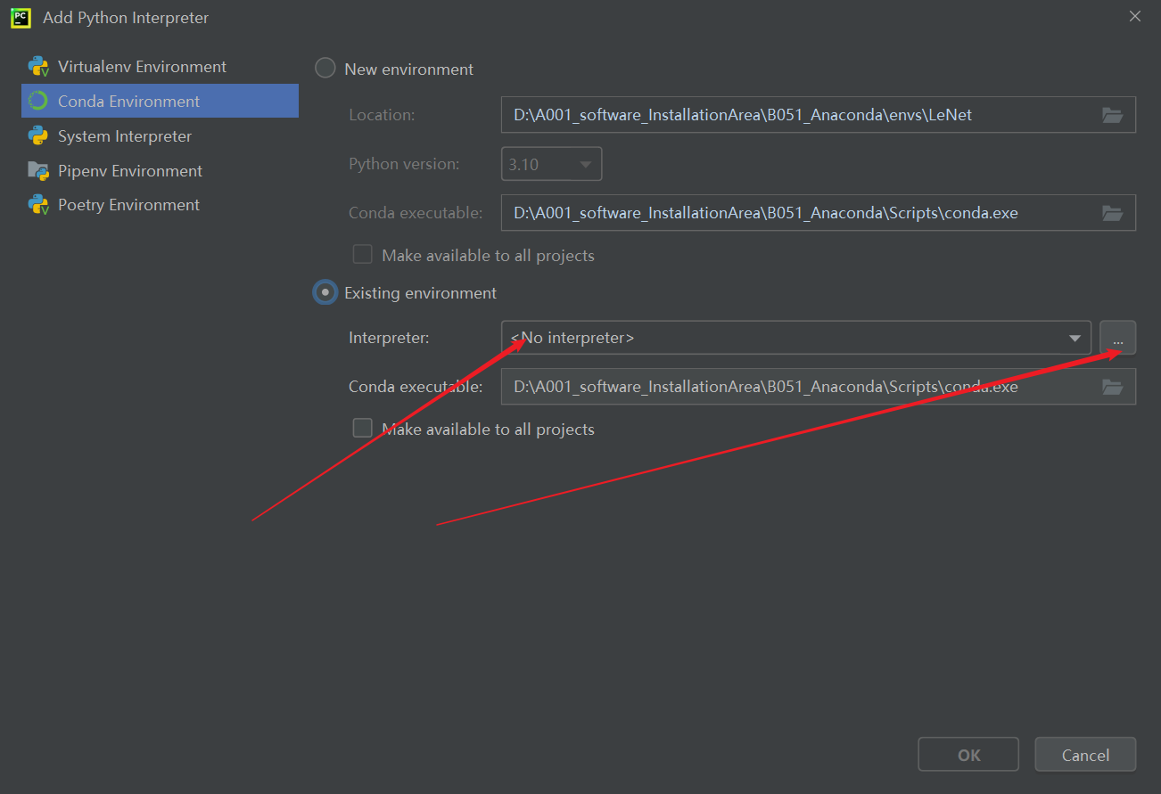Click the System Interpreter python icon

click(38, 136)
